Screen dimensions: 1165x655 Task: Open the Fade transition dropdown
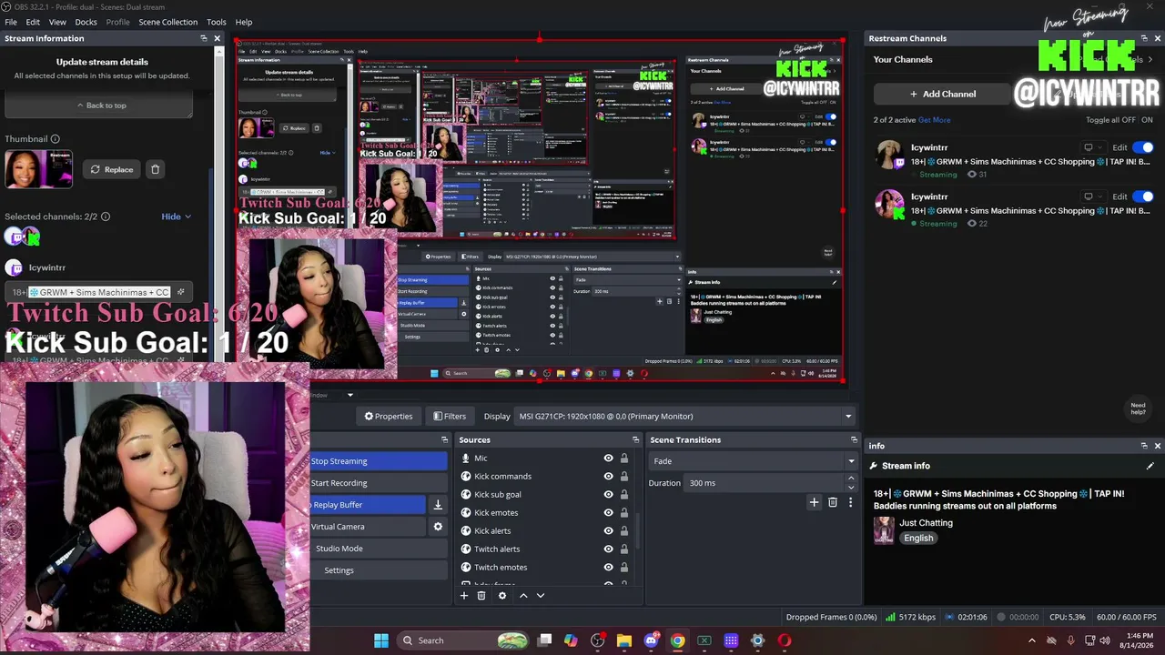pos(754,461)
